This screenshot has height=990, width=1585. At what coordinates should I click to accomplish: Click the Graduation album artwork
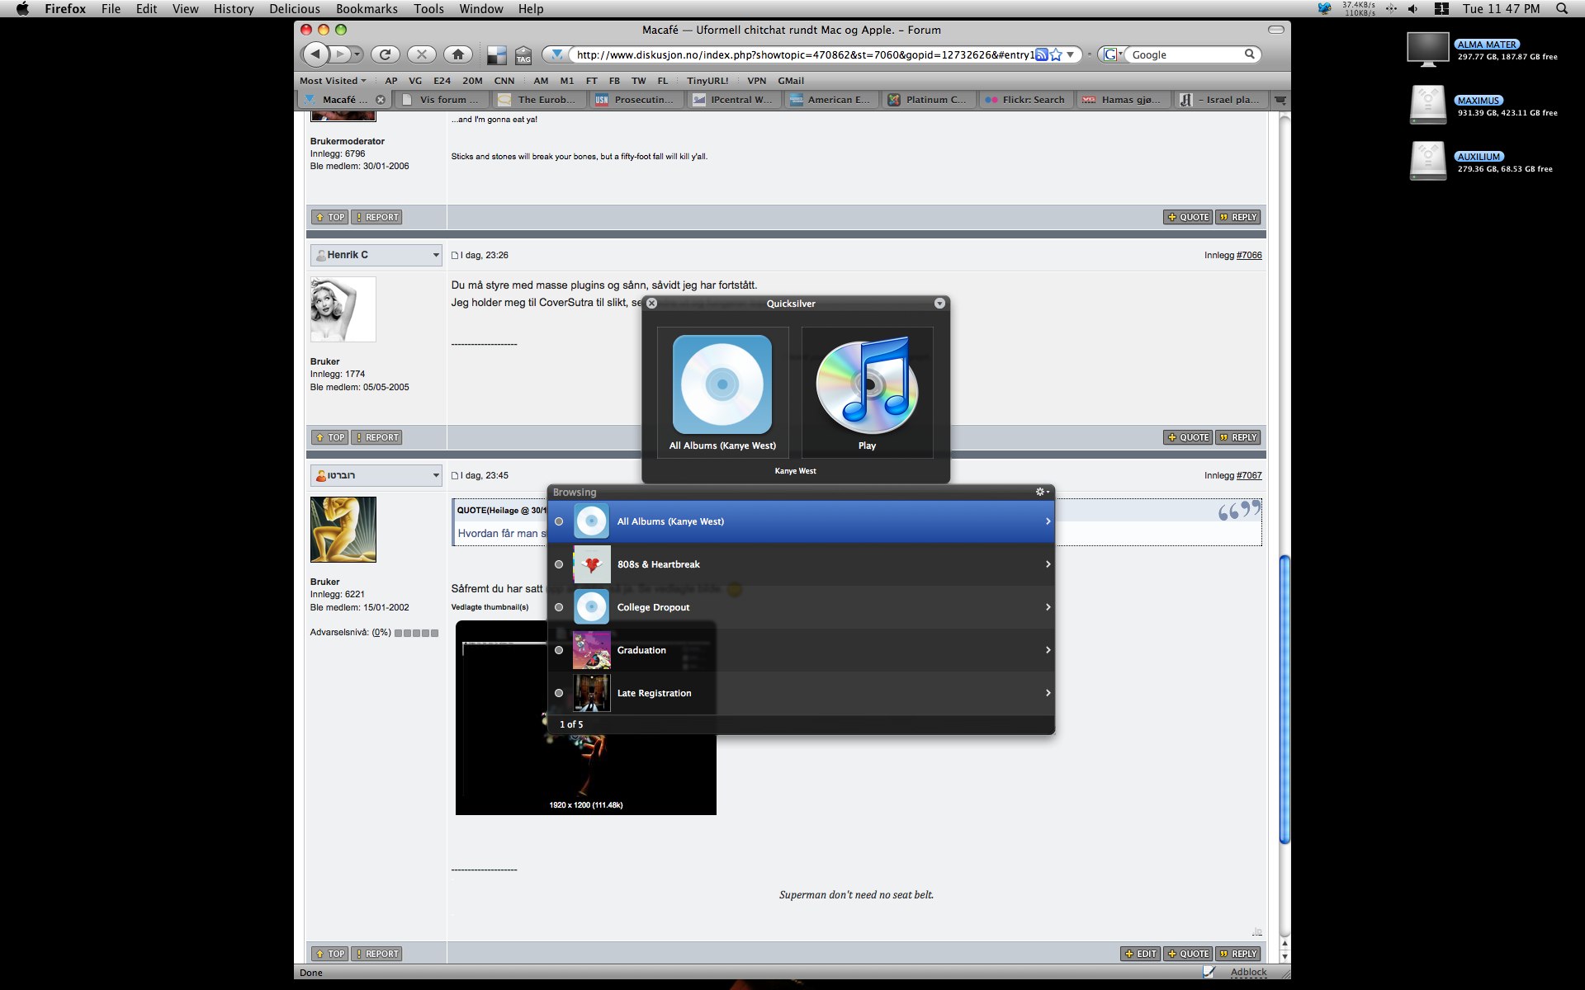click(592, 650)
